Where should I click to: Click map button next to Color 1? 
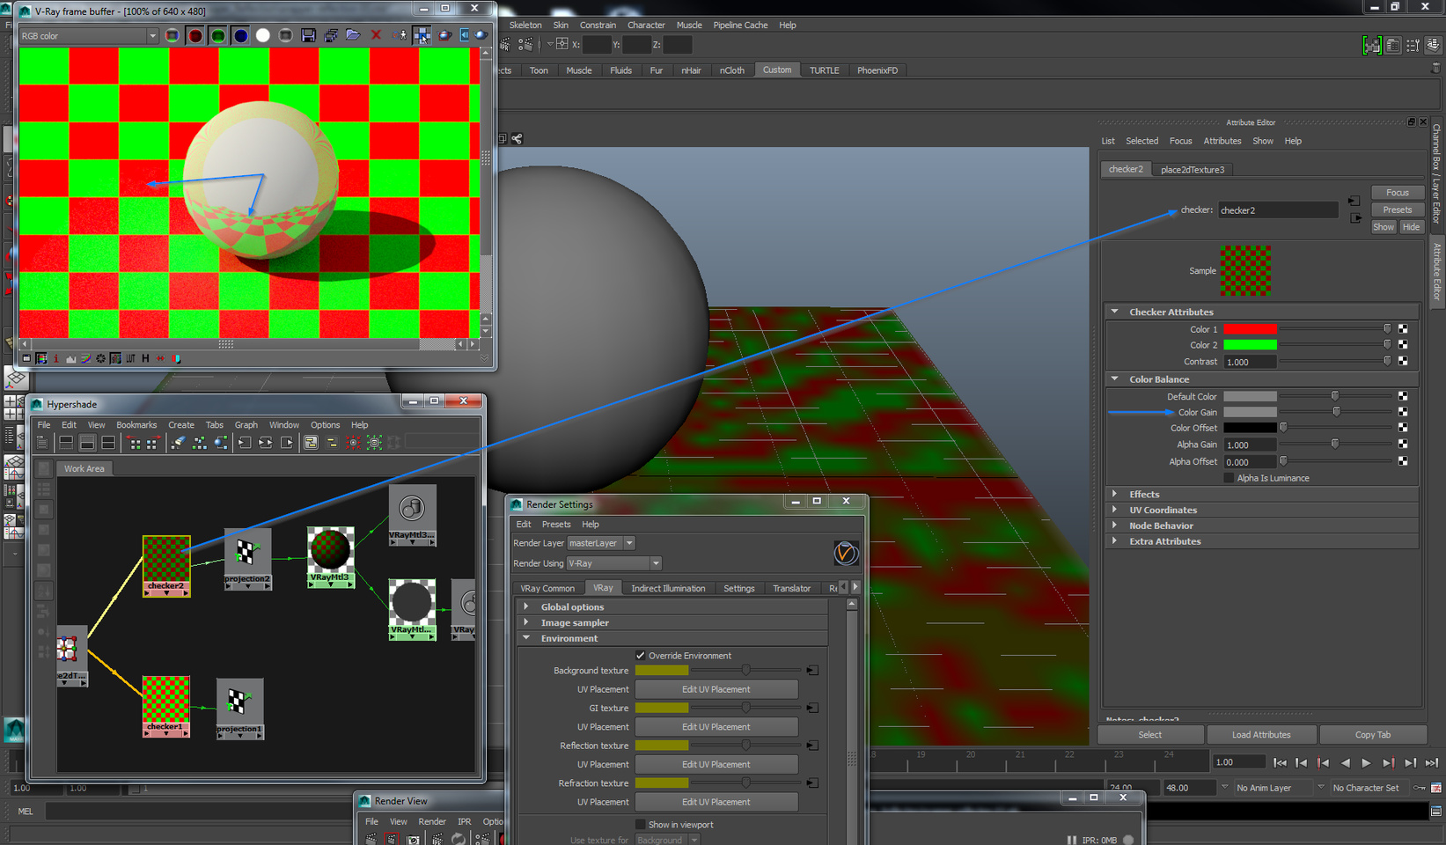[x=1403, y=329]
